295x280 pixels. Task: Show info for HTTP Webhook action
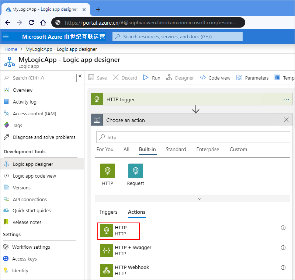283,267
